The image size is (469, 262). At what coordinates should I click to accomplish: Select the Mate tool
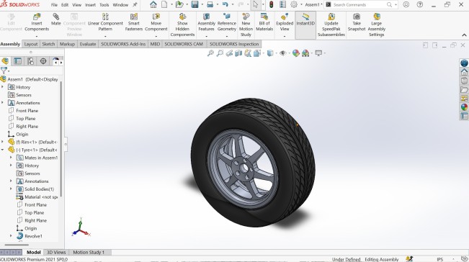(x=56, y=19)
